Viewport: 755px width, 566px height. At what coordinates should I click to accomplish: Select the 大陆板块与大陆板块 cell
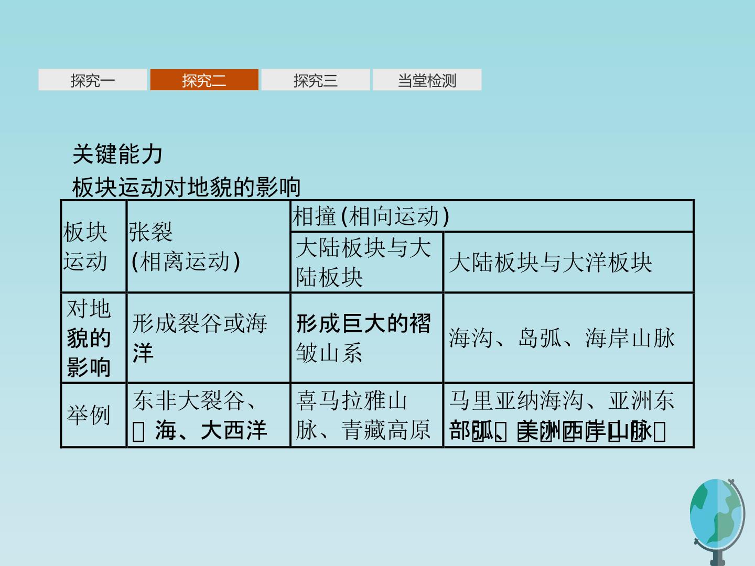pos(367,262)
